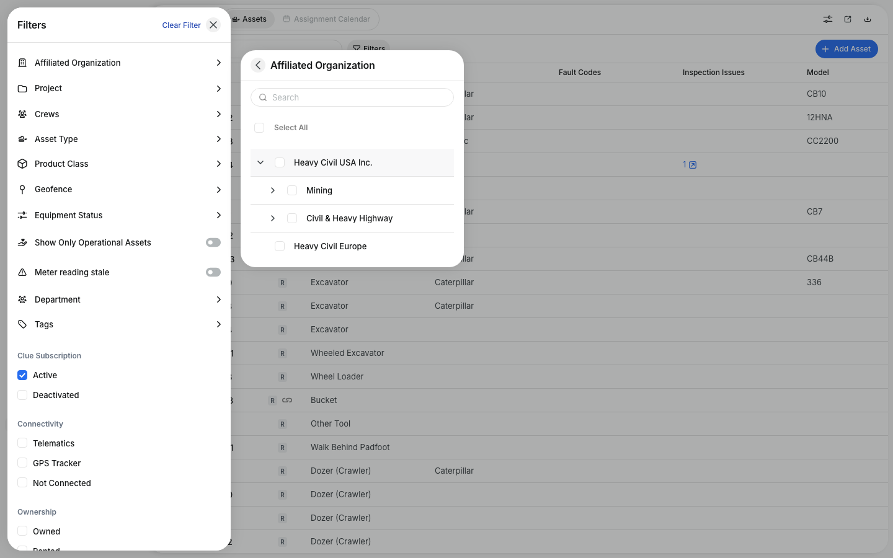Click the organization Search field
This screenshot has height=558, width=893.
352,97
